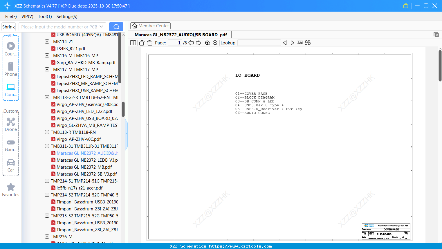Collapse the TMP214-52 tree node
Viewport: 442px width, 249px height.
click(47, 195)
